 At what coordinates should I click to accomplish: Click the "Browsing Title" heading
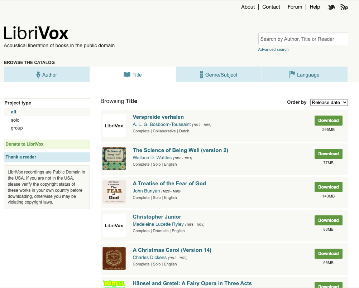click(119, 101)
